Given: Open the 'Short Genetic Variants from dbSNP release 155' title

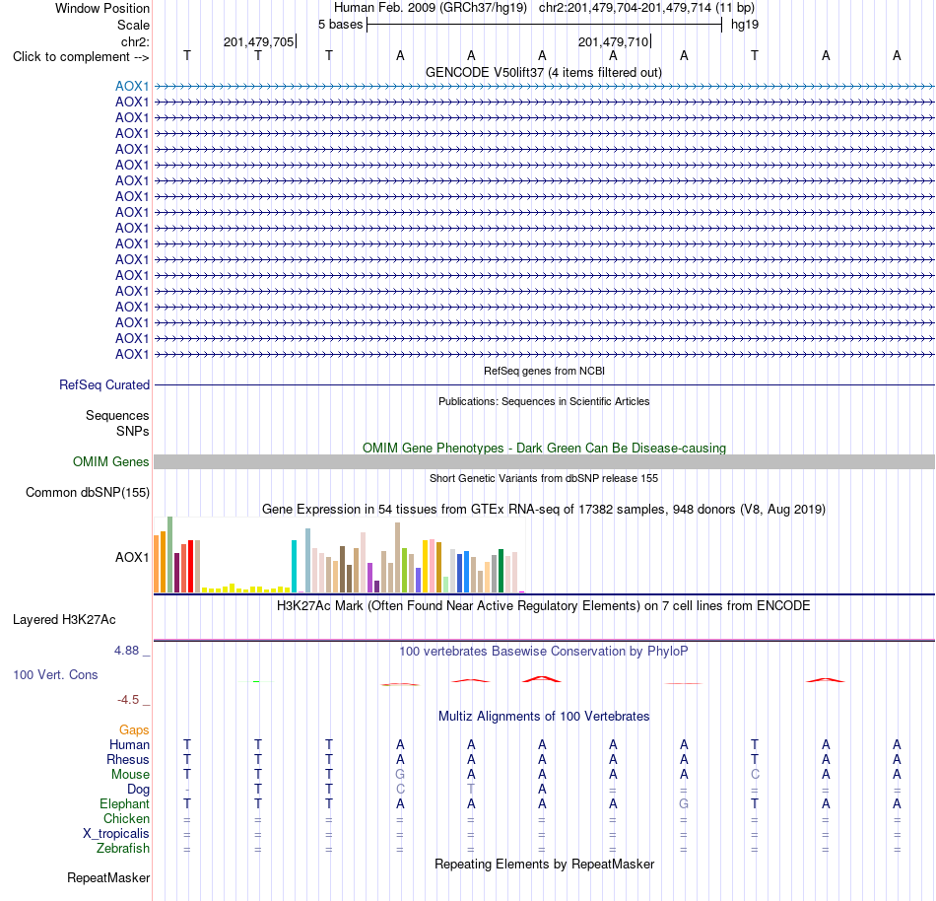Looking at the screenshot, I should click(544, 478).
